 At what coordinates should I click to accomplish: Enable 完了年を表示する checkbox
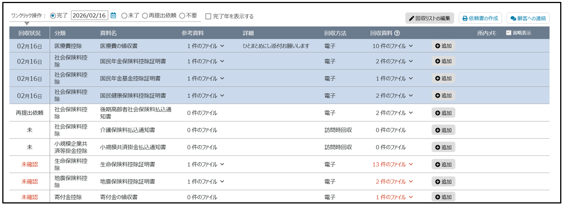tap(208, 16)
